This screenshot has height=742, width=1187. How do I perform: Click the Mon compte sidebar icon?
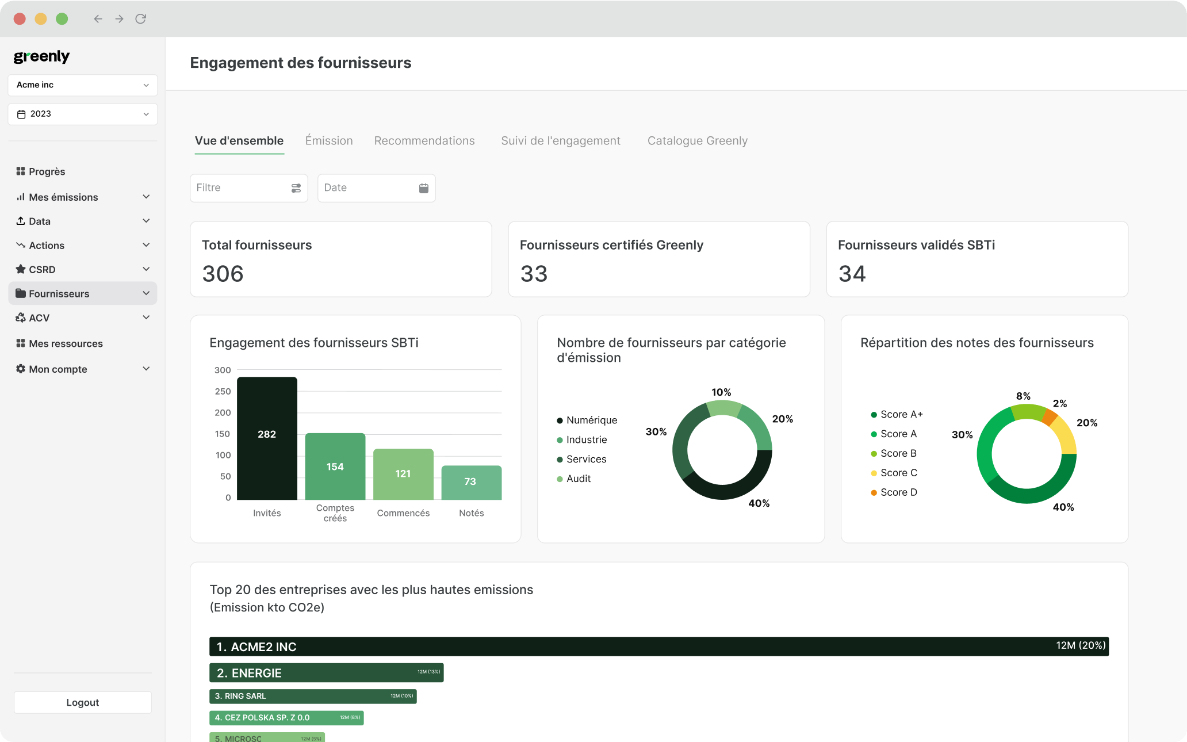pyautogui.click(x=20, y=369)
